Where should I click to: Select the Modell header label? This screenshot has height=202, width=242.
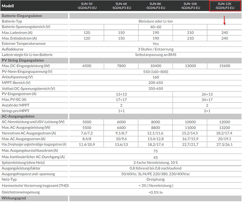(x=8, y=6)
